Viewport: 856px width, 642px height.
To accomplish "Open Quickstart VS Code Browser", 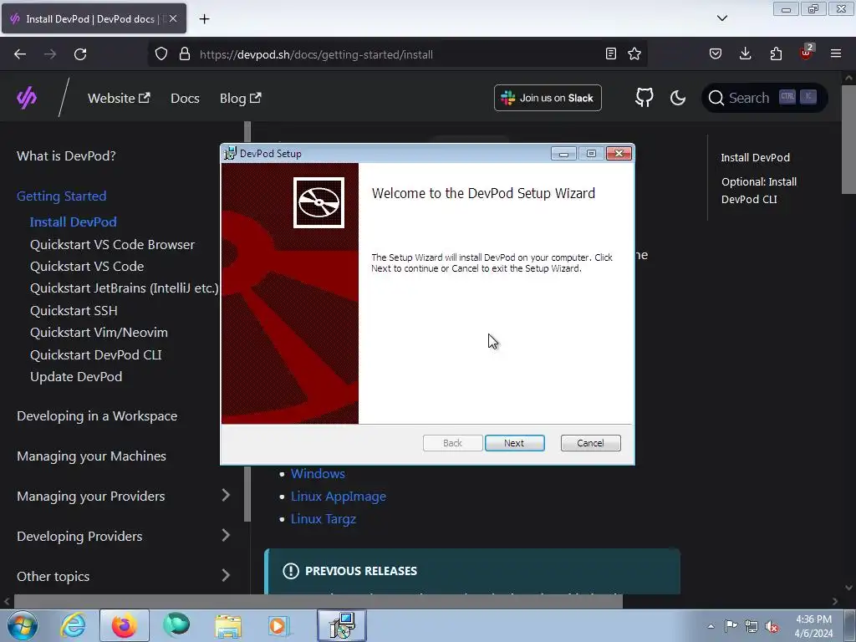I will 112,245.
